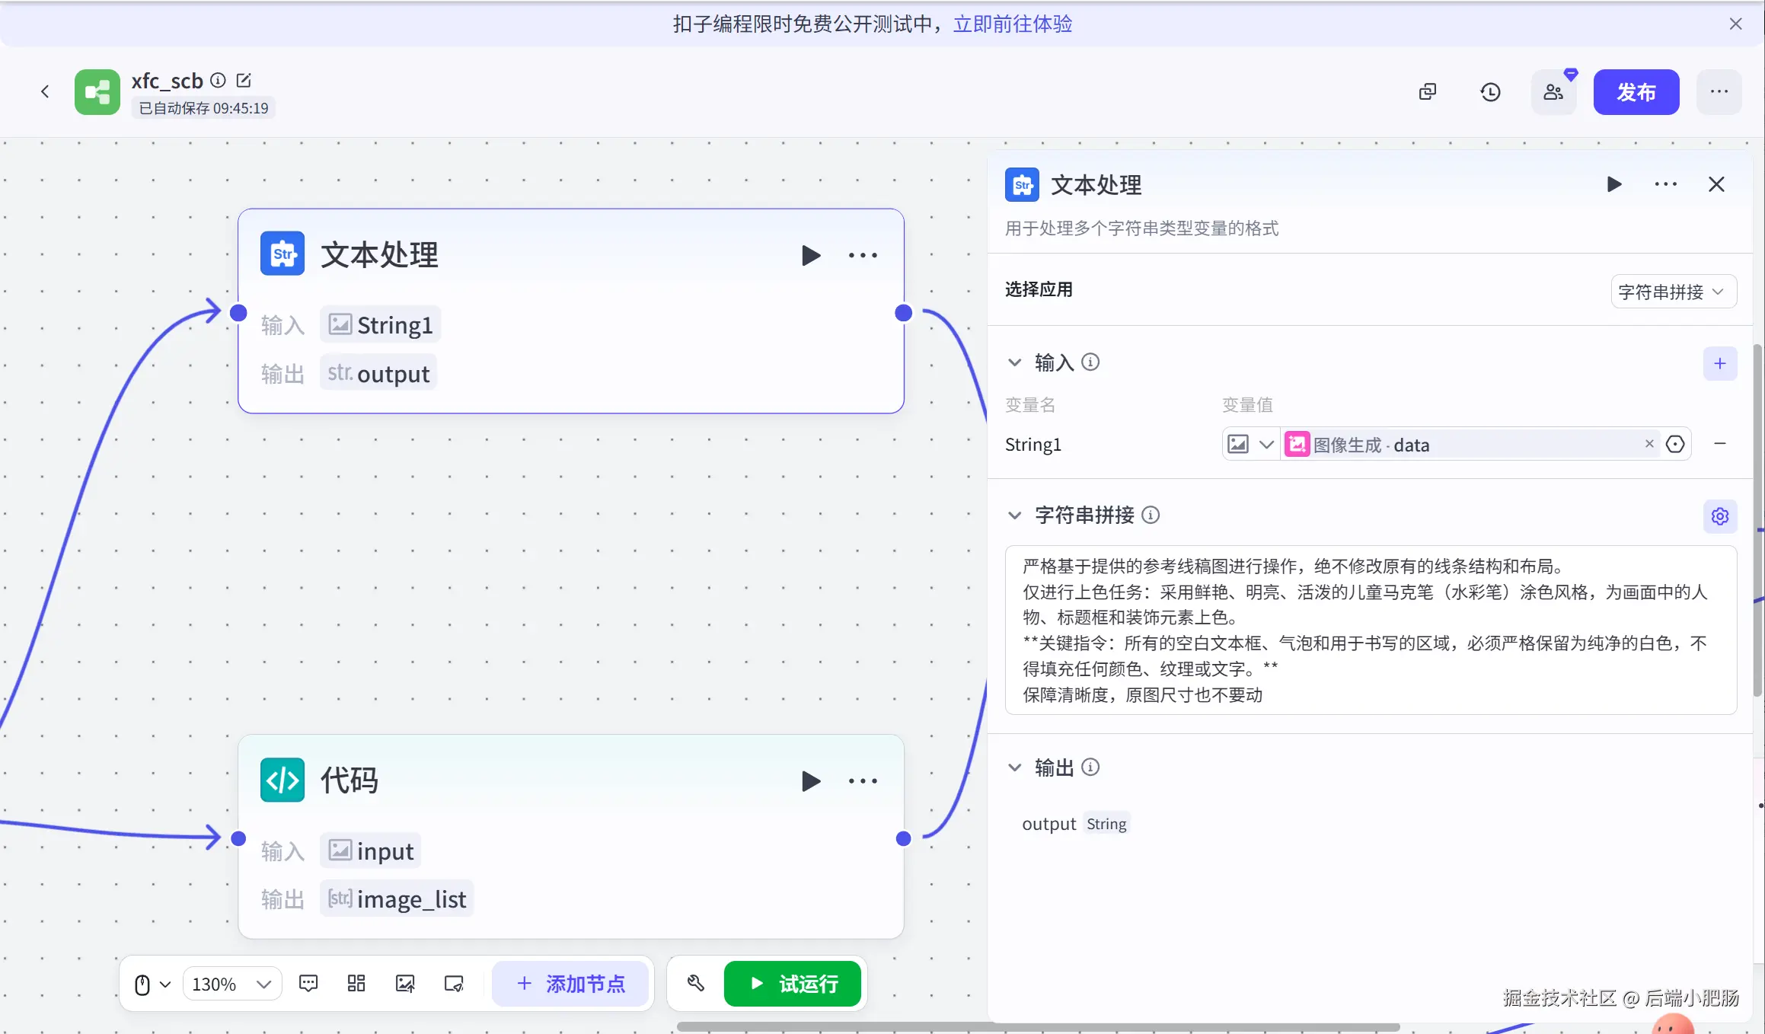The height and width of the screenshot is (1034, 1765).
Task: Click into the concatenation prompt text area
Action: click(1370, 630)
